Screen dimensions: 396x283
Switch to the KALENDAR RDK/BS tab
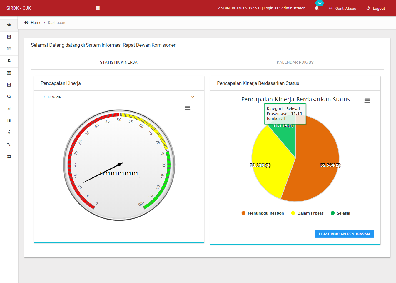click(x=295, y=62)
